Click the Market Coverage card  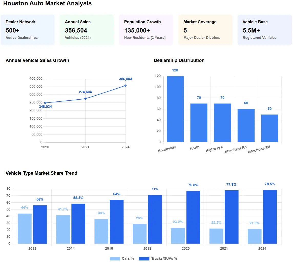coord(205,29)
